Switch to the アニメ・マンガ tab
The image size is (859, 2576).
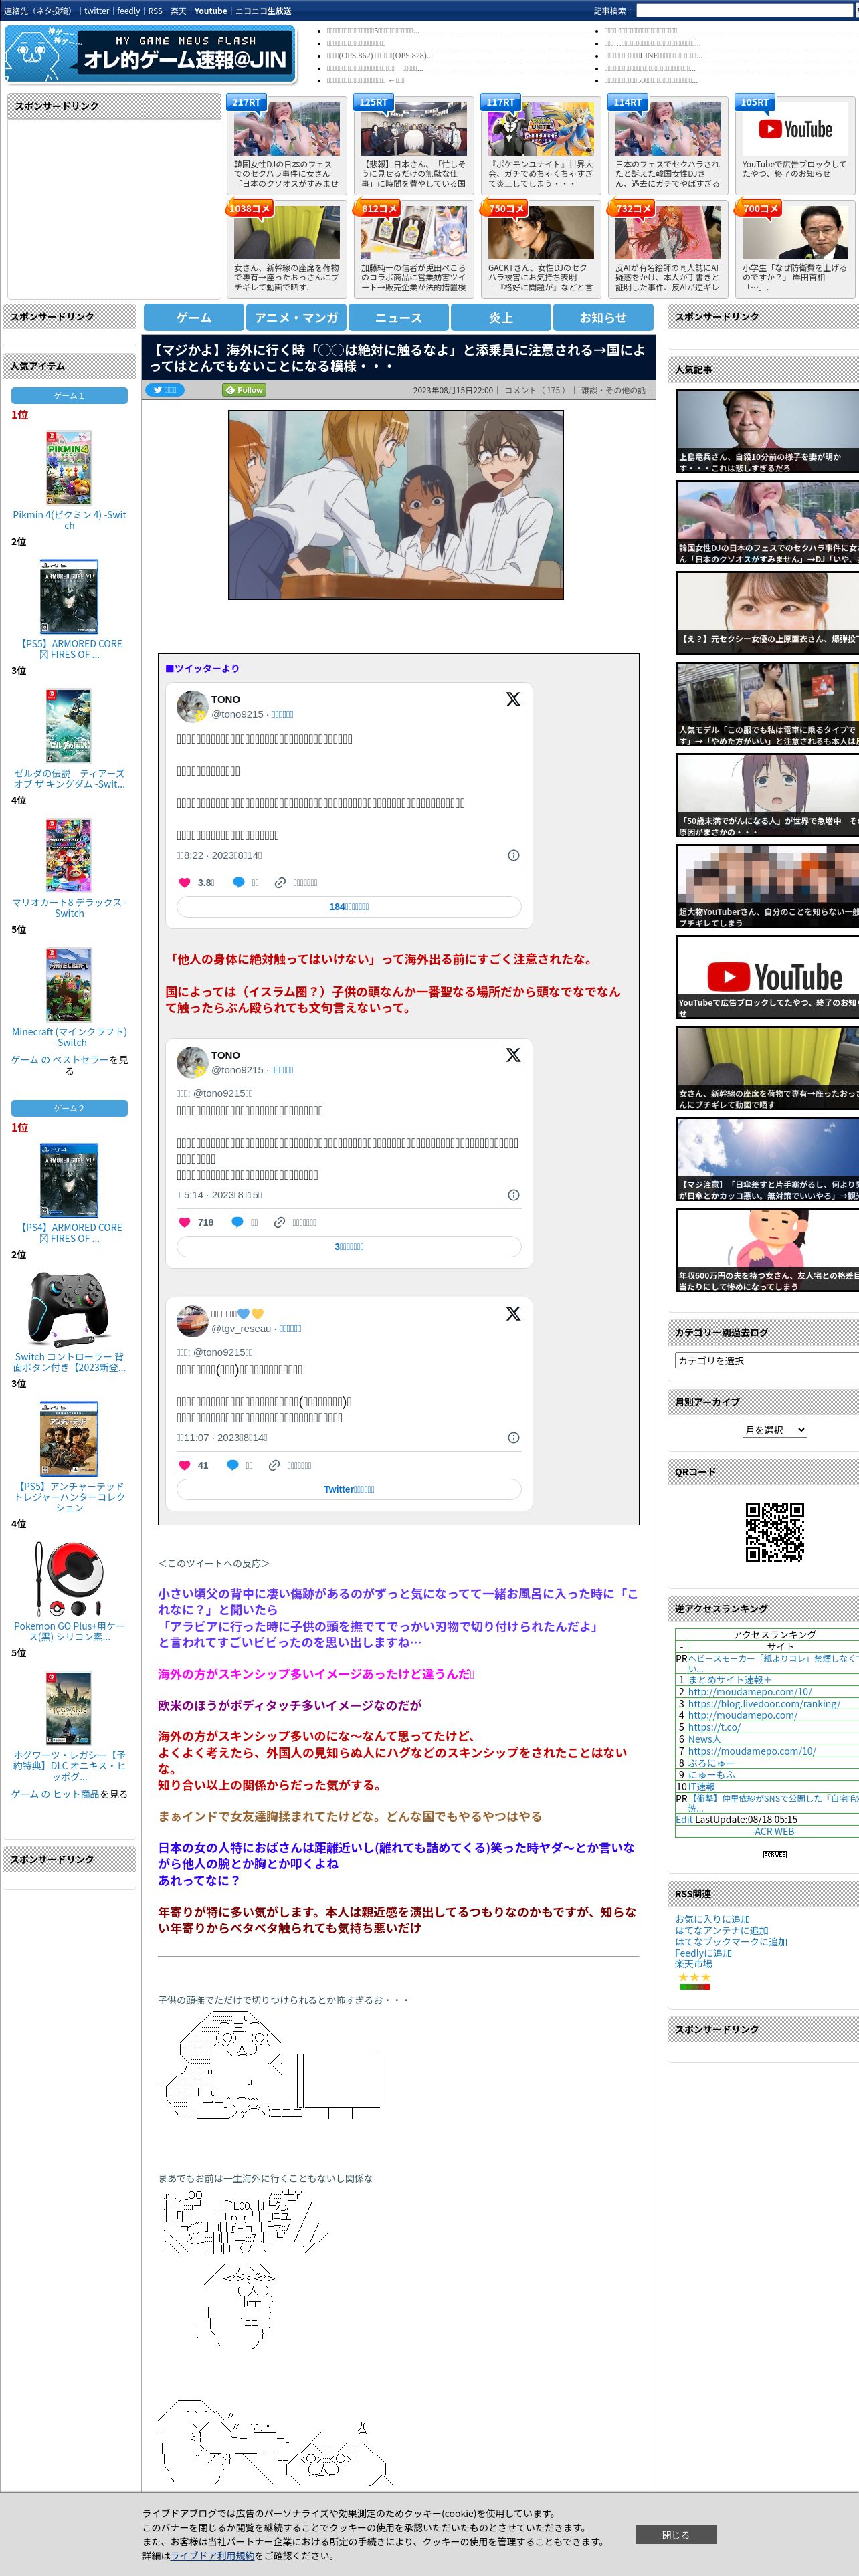coord(296,317)
